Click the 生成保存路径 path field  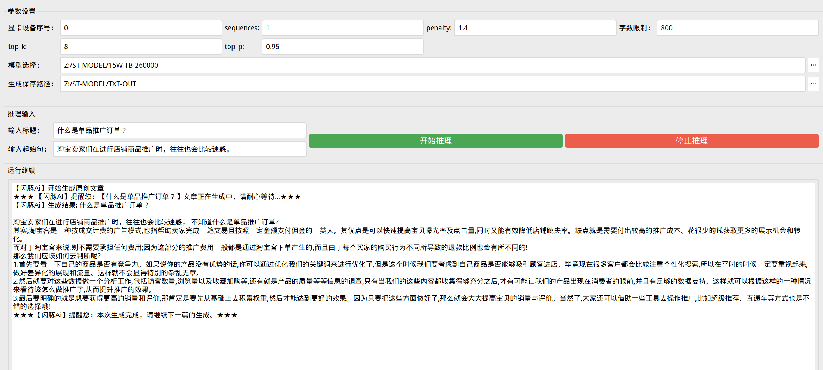433,84
